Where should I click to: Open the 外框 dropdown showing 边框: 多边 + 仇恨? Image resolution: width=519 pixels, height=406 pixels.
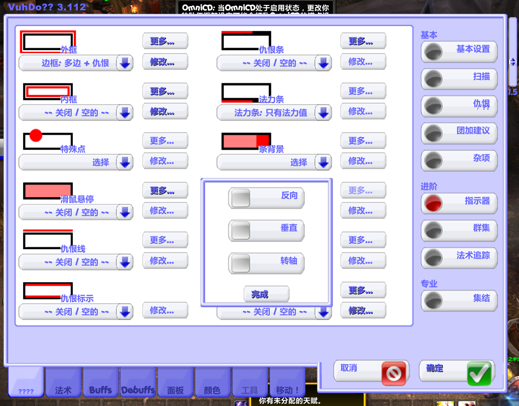click(x=125, y=63)
